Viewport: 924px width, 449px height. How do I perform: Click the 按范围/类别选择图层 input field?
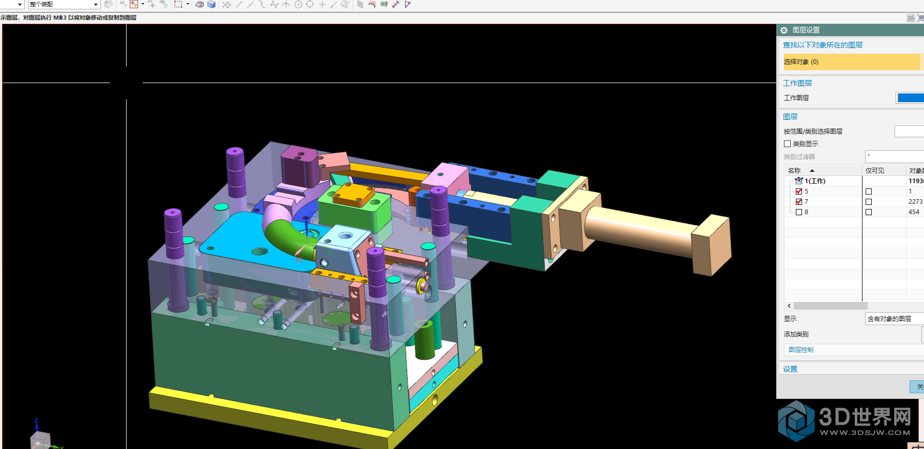pos(909,131)
